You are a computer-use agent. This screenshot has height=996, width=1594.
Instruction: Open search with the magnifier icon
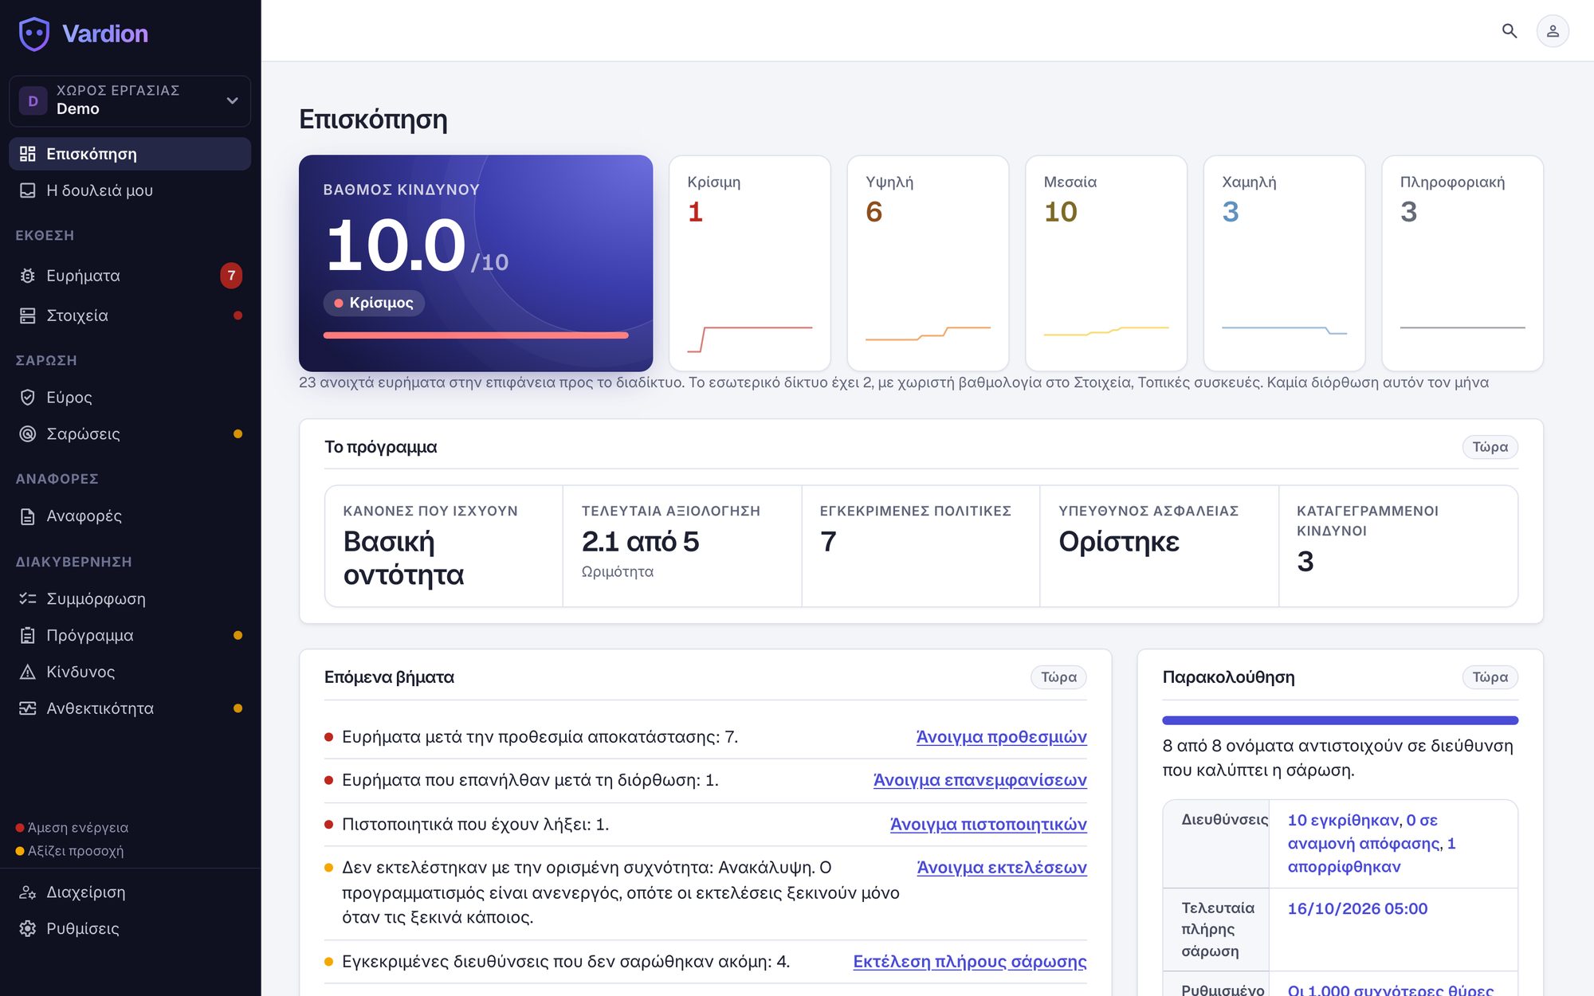1509,31
